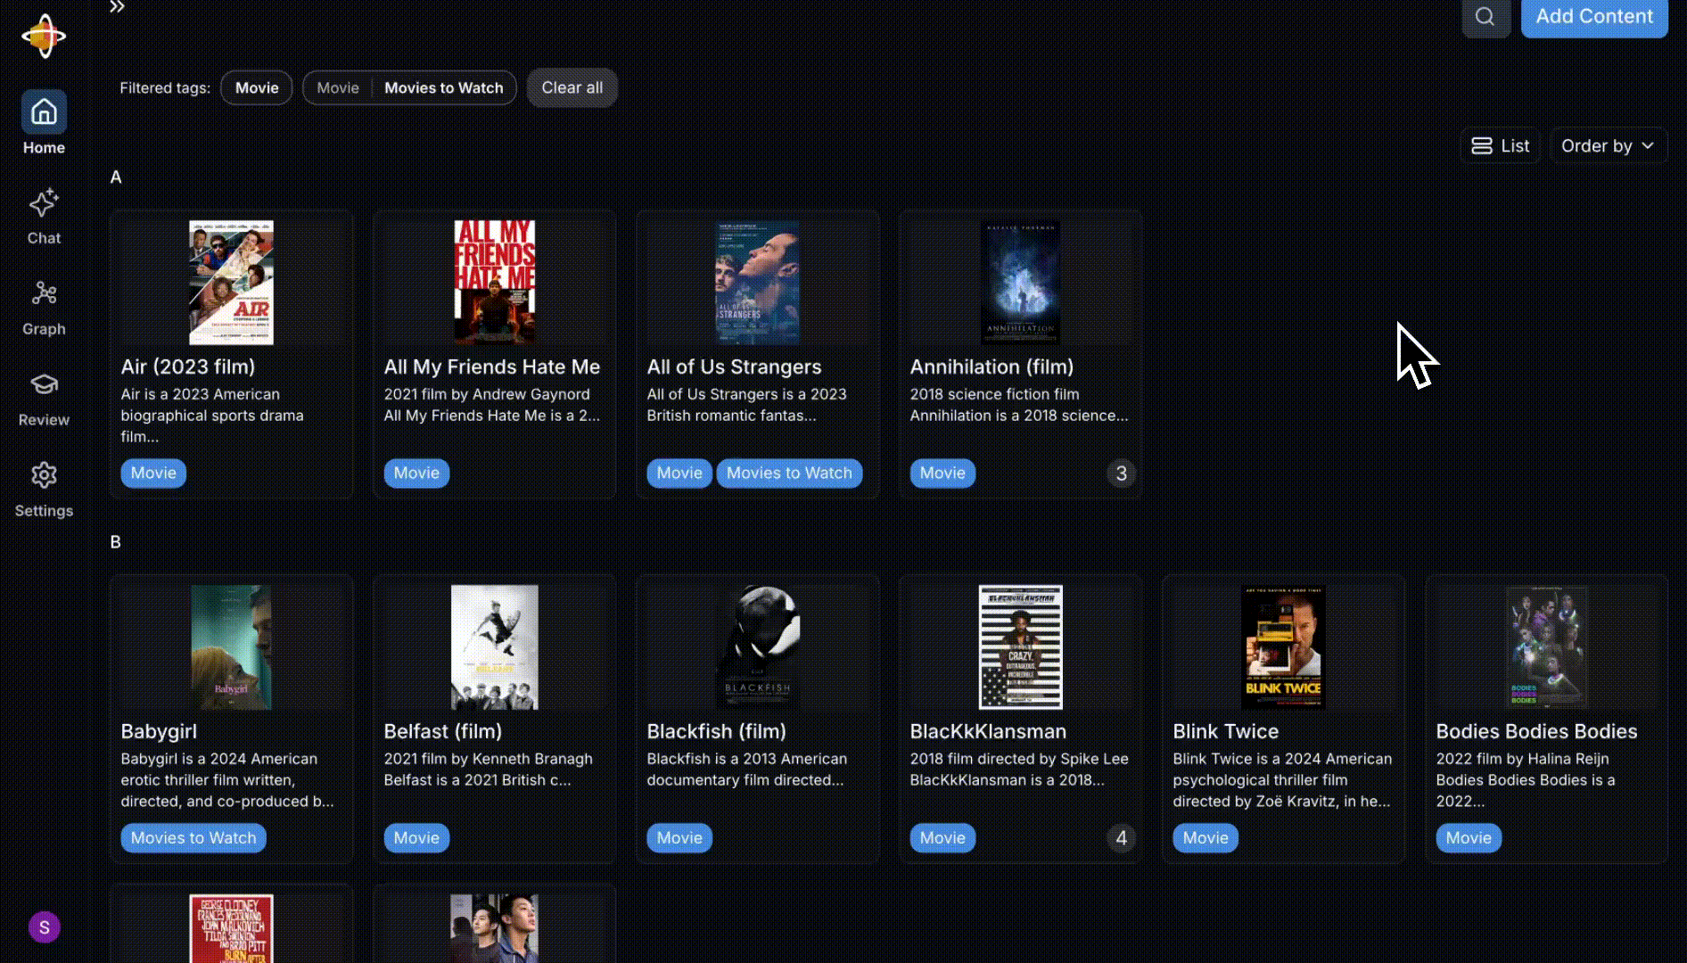Image resolution: width=1687 pixels, height=963 pixels.
Task: Open Blink Twice poster thumbnail
Action: (1284, 647)
